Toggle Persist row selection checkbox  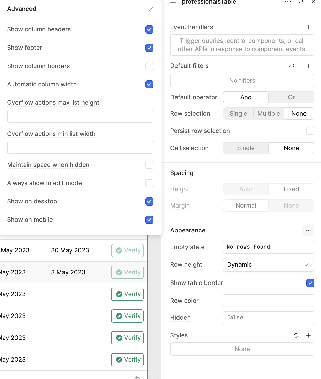(x=310, y=131)
